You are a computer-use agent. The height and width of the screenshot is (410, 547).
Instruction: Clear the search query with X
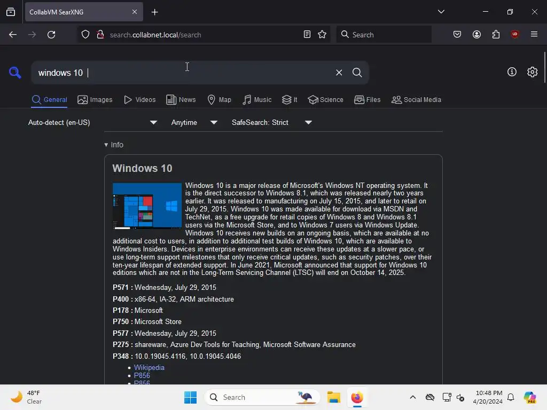coord(339,73)
